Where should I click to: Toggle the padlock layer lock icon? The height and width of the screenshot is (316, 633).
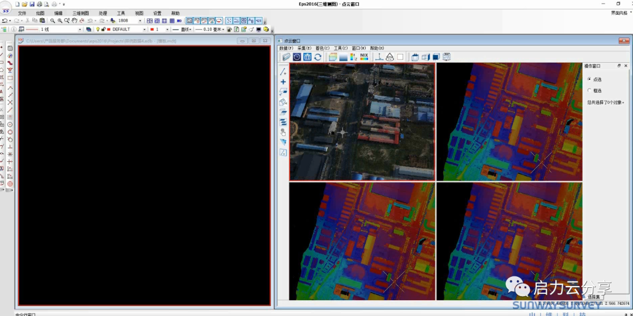[103, 29]
